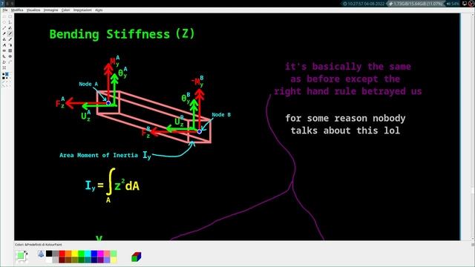Pick the olive palette swatch

(75, 260)
